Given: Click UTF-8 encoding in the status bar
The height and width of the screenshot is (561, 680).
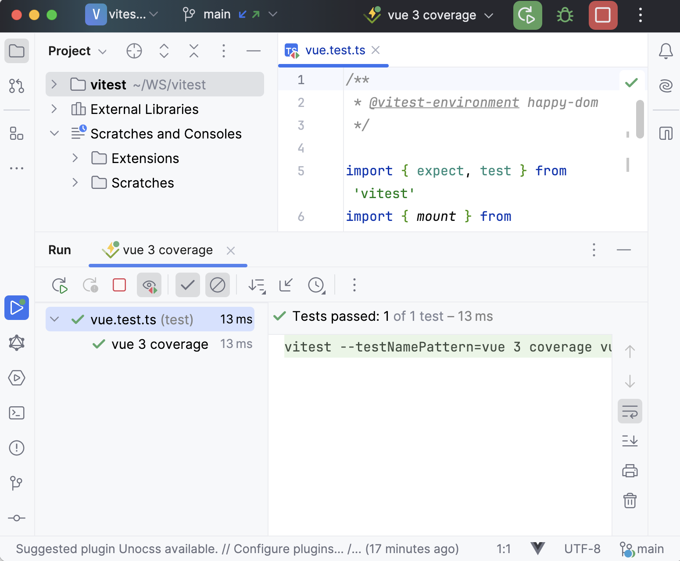Looking at the screenshot, I should [x=582, y=548].
